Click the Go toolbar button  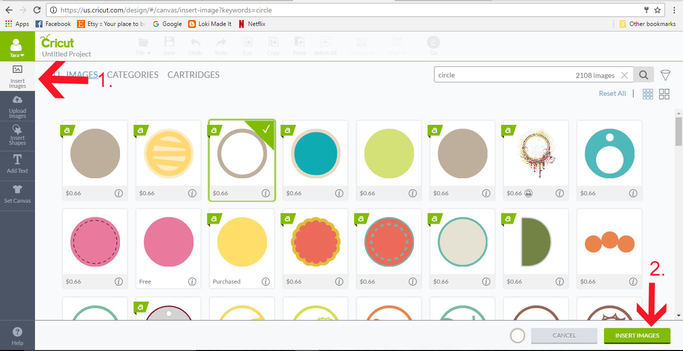433,46
